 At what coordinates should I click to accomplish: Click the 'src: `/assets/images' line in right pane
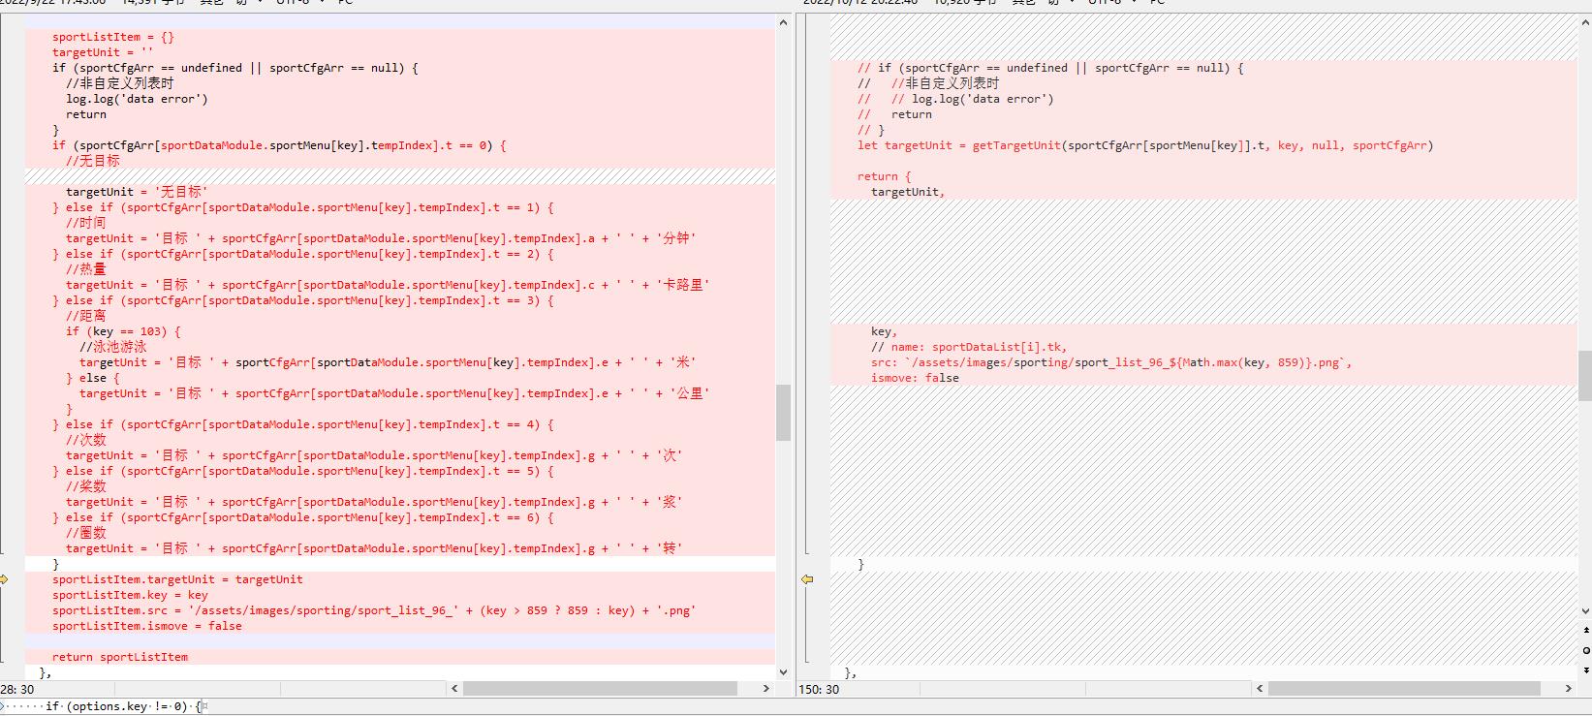1111,362
